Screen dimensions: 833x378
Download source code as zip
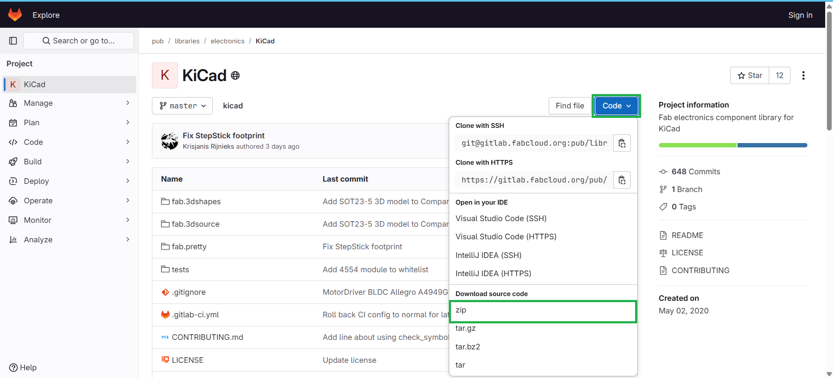543,311
